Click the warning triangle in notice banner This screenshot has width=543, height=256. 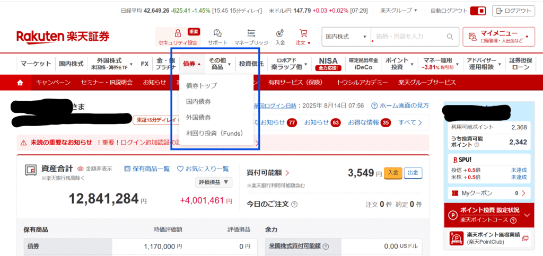tap(23, 143)
